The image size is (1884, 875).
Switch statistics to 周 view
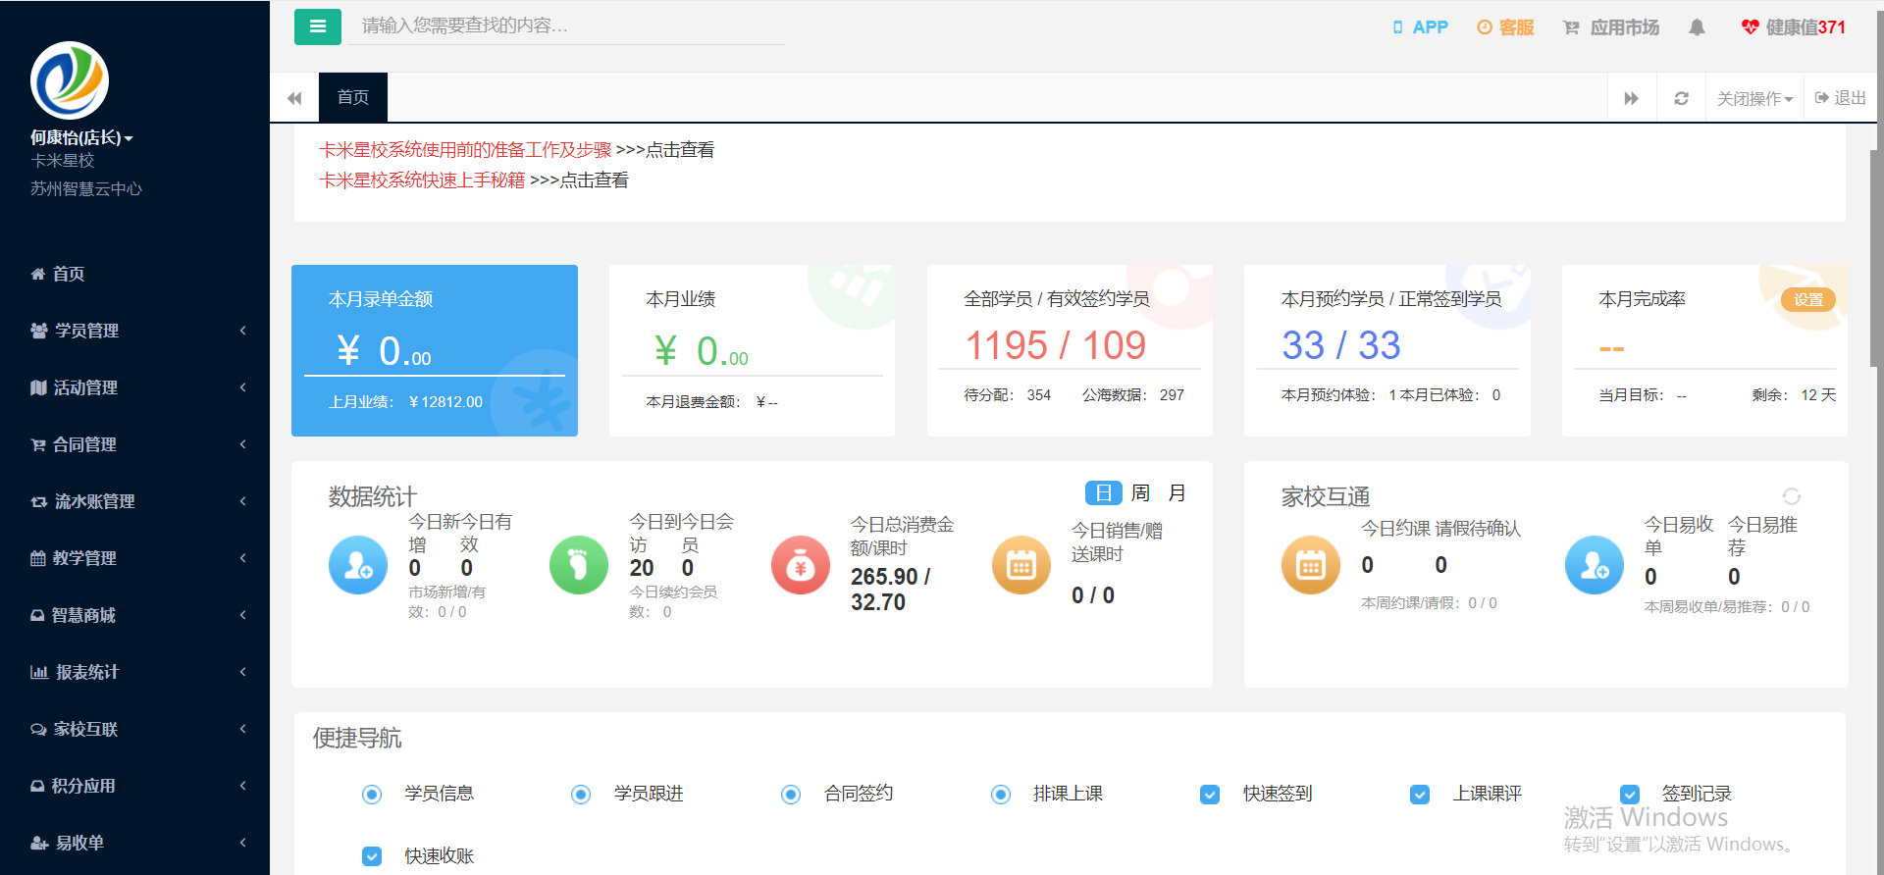point(1140,492)
